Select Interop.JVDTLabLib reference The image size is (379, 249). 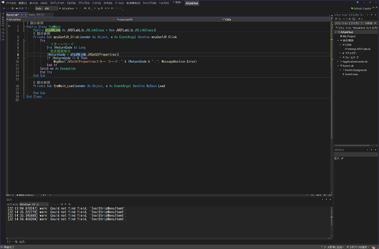(359, 49)
